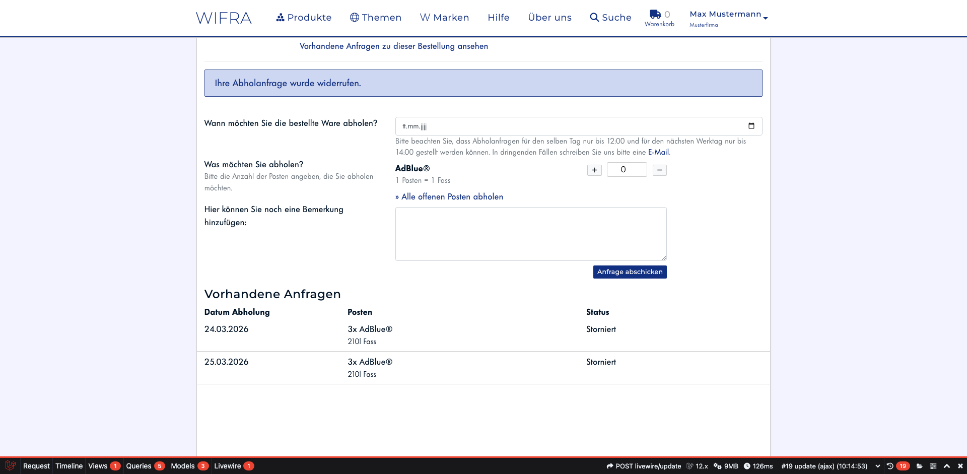The height and width of the screenshot is (474, 967).
Task: Minimize debugbar with the chevron-up arrow
Action: pyautogui.click(x=947, y=466)
